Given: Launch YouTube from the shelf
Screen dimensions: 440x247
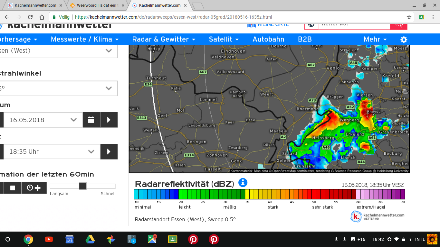Looking at the screenshot, I should click(49, 239).
